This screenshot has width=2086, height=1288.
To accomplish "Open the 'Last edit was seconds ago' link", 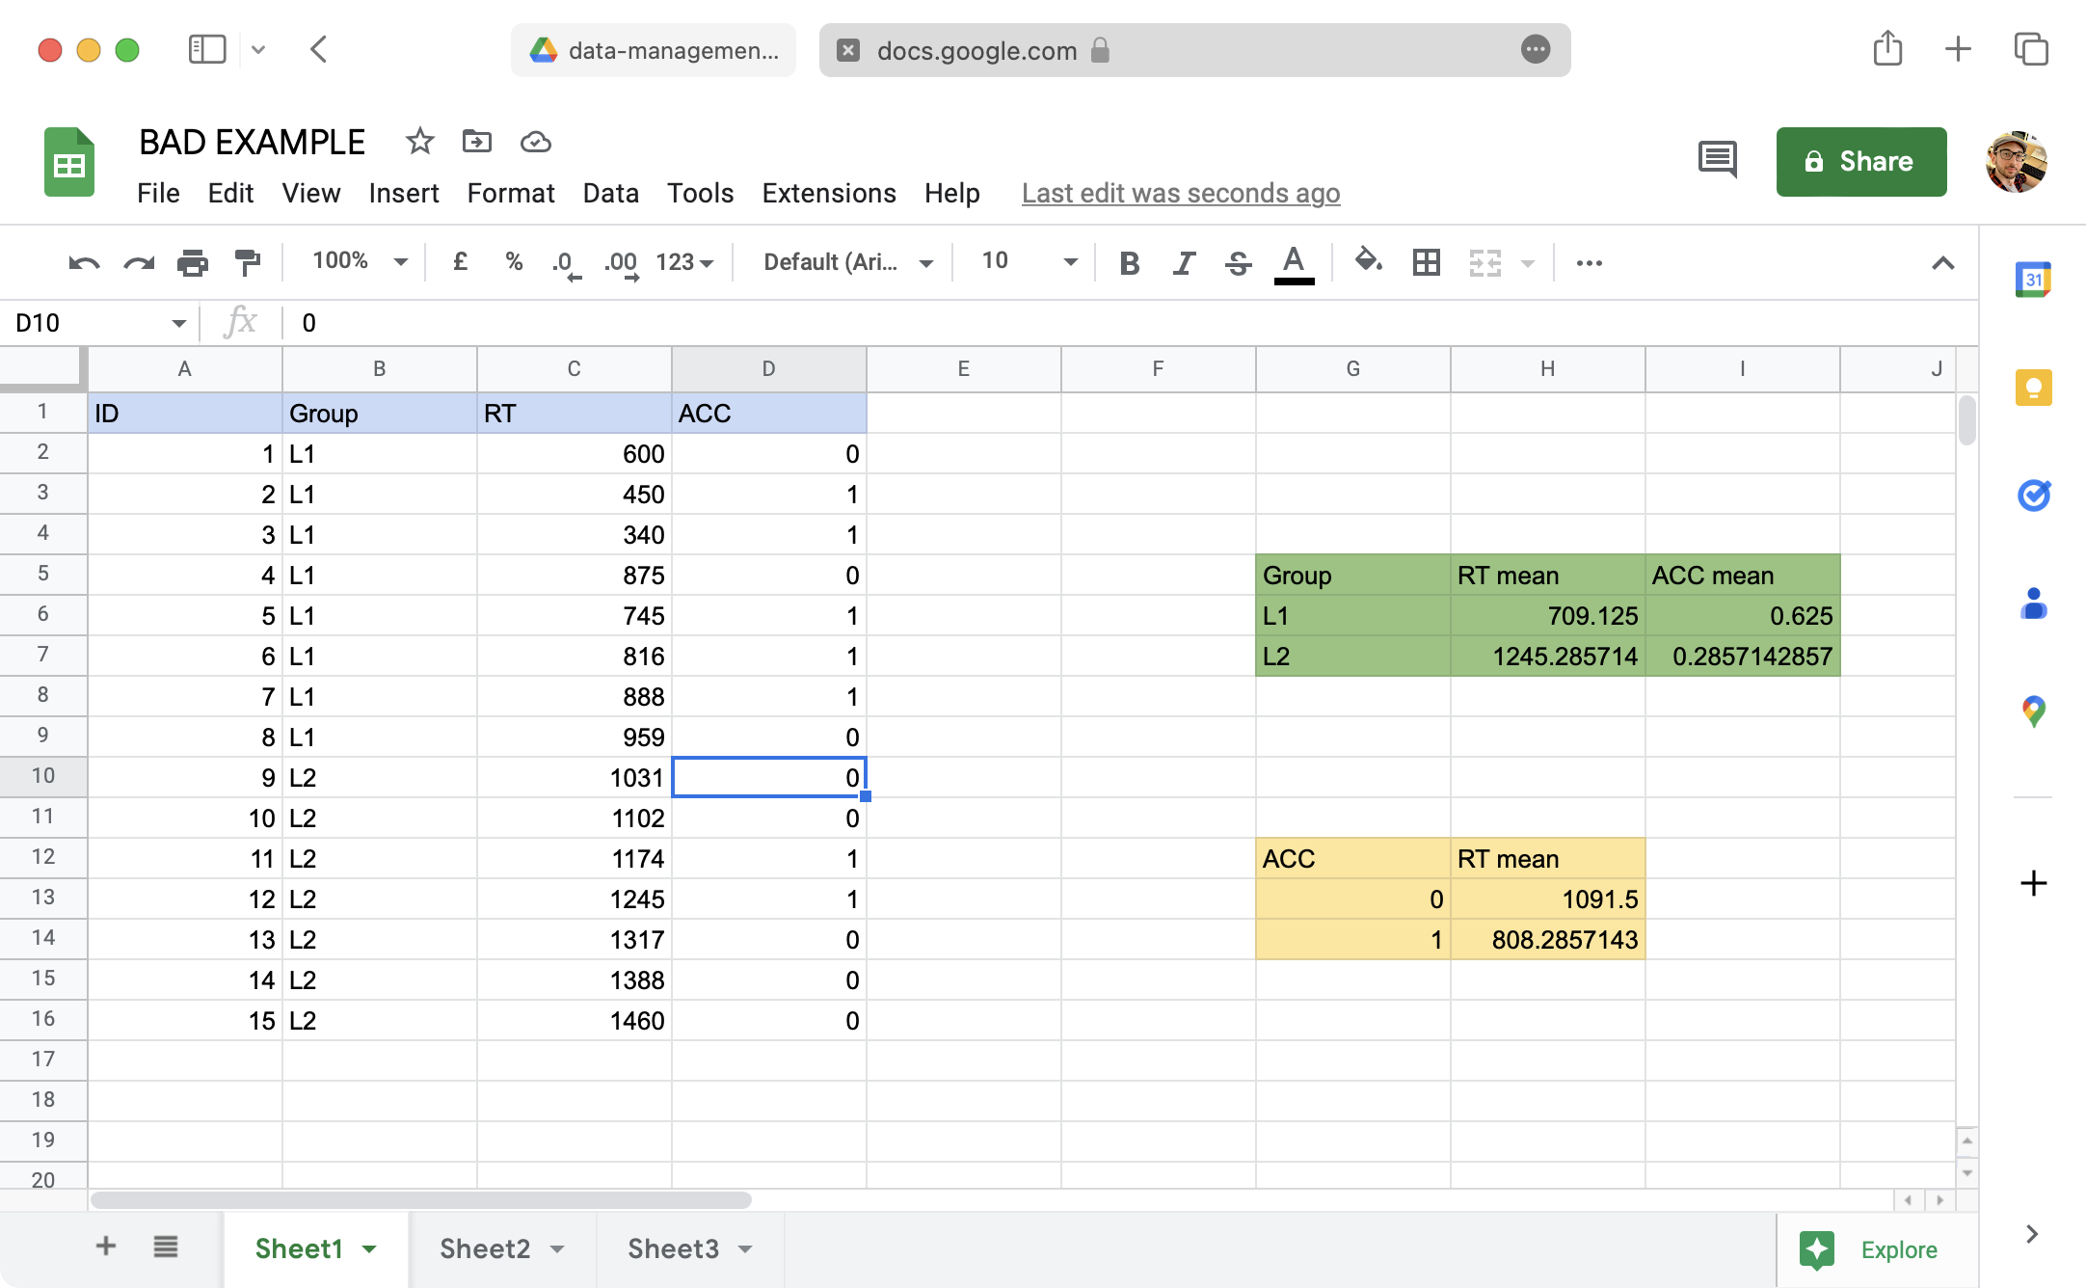I will (x=1180, y=193).
